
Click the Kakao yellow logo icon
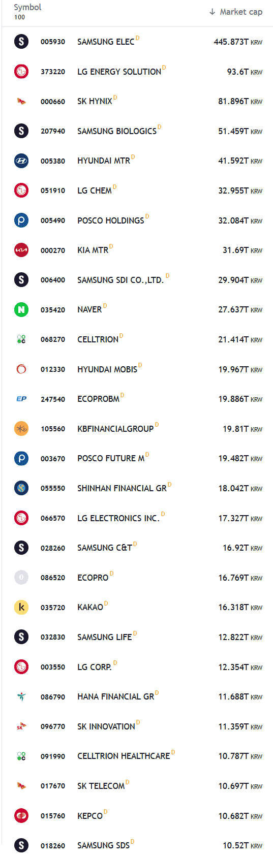click(21, 607)
